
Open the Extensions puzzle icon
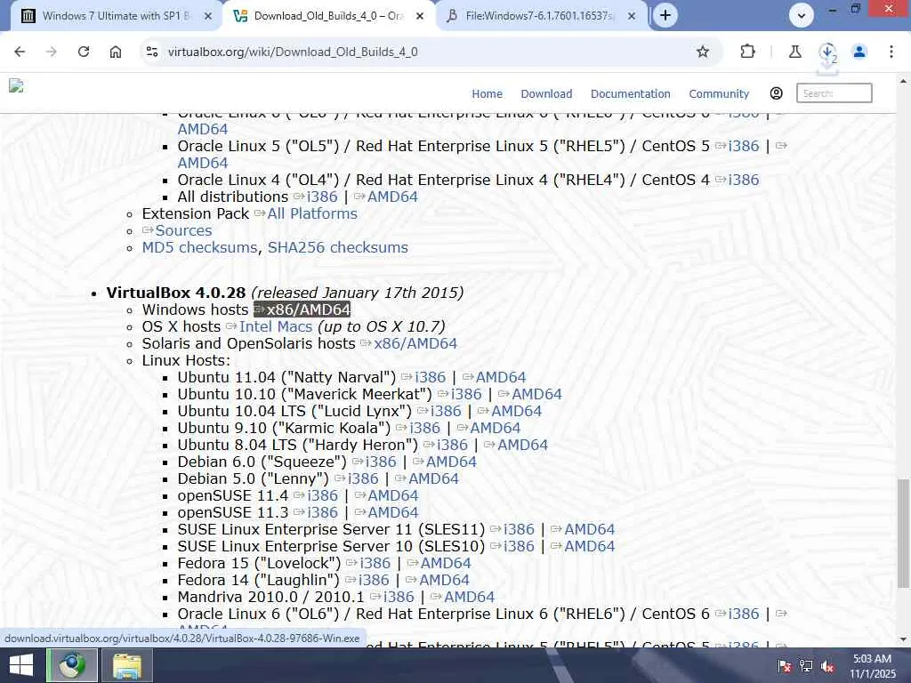(747, 52)
